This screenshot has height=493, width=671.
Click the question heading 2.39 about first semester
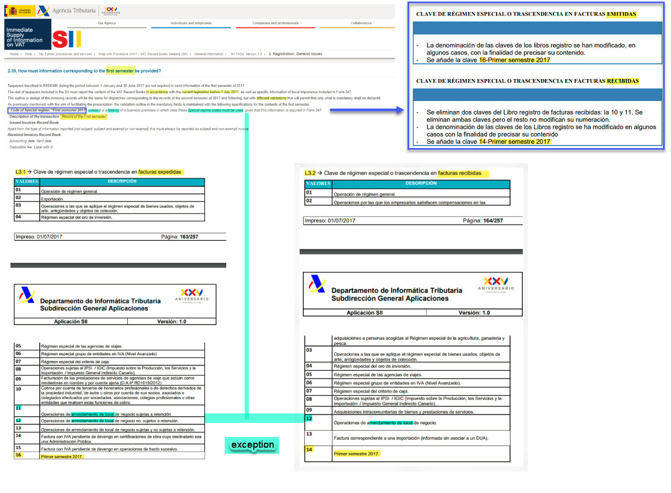pos(84,71)
